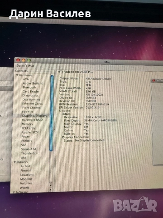Select Graphics/Displays entry
This screenshot has height=218, width=163.
click(34, 116)
